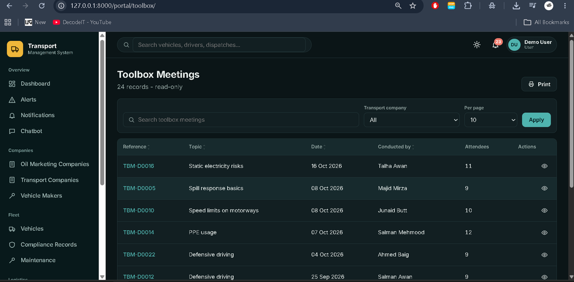
Task: Open the Per page dropdown showing 10
Action: pos(490,120)
